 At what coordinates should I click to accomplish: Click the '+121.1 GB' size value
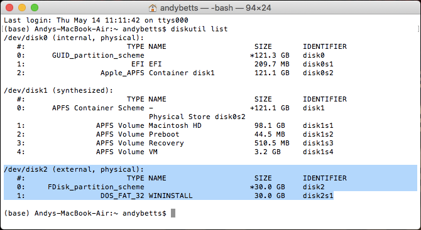coord(270,108)
